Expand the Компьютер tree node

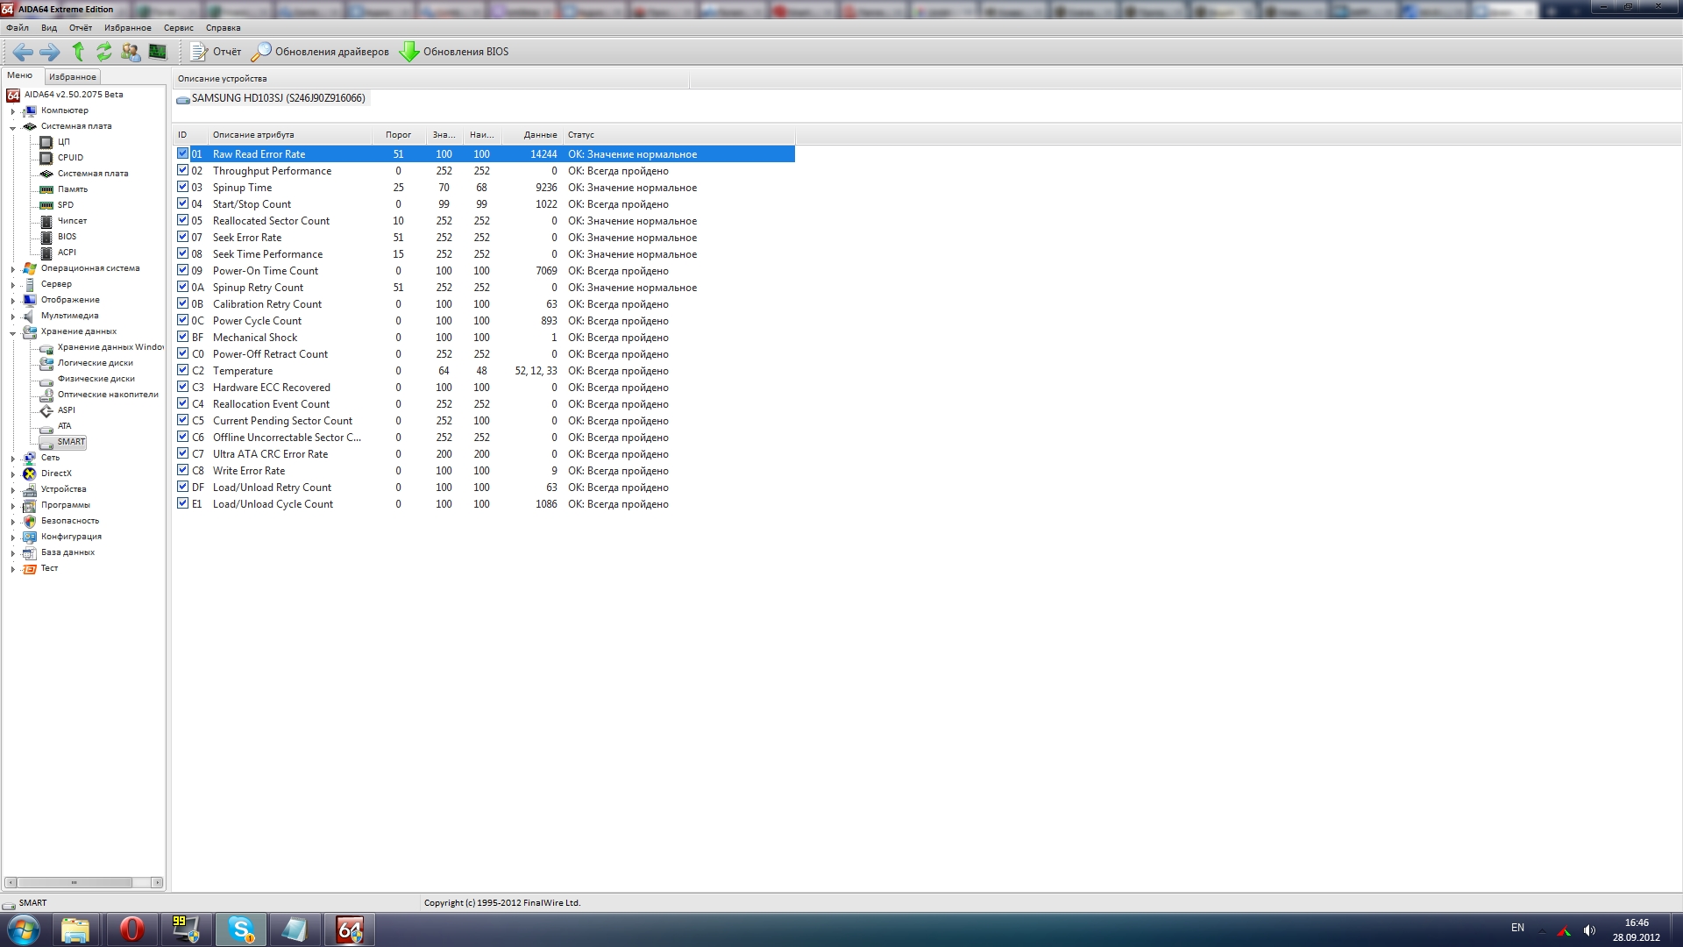12,111
